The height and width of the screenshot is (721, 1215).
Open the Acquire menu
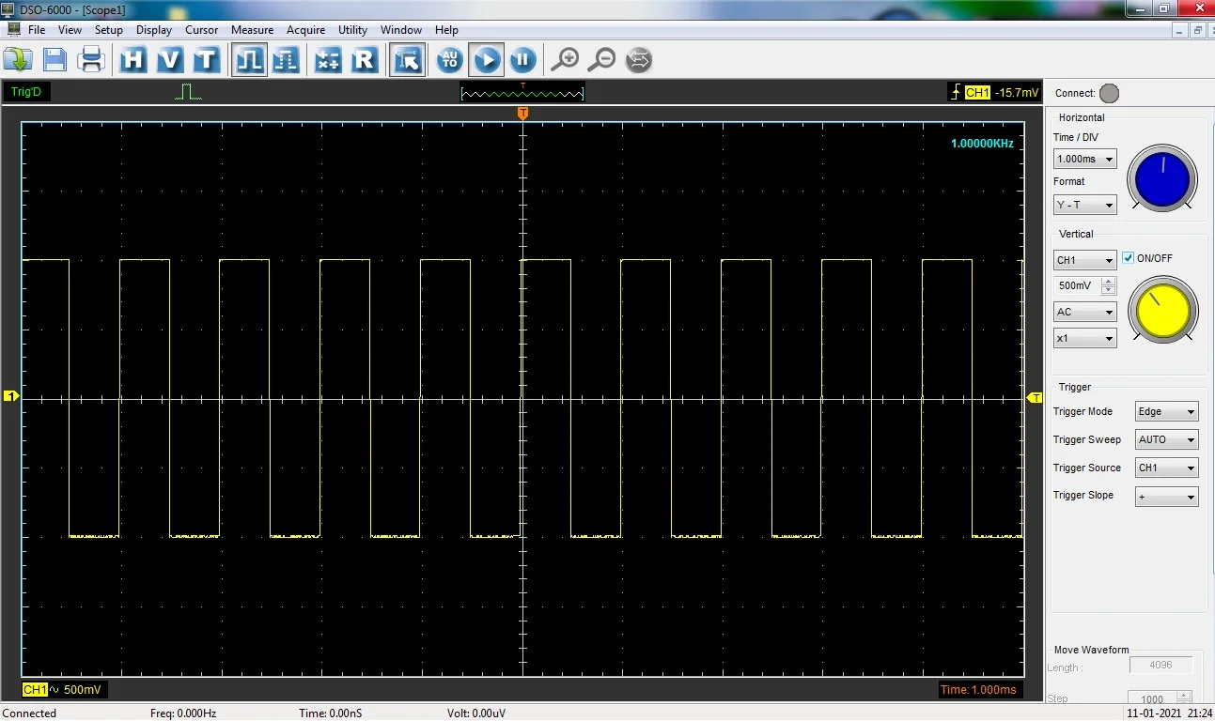click(x=305, y=30)
